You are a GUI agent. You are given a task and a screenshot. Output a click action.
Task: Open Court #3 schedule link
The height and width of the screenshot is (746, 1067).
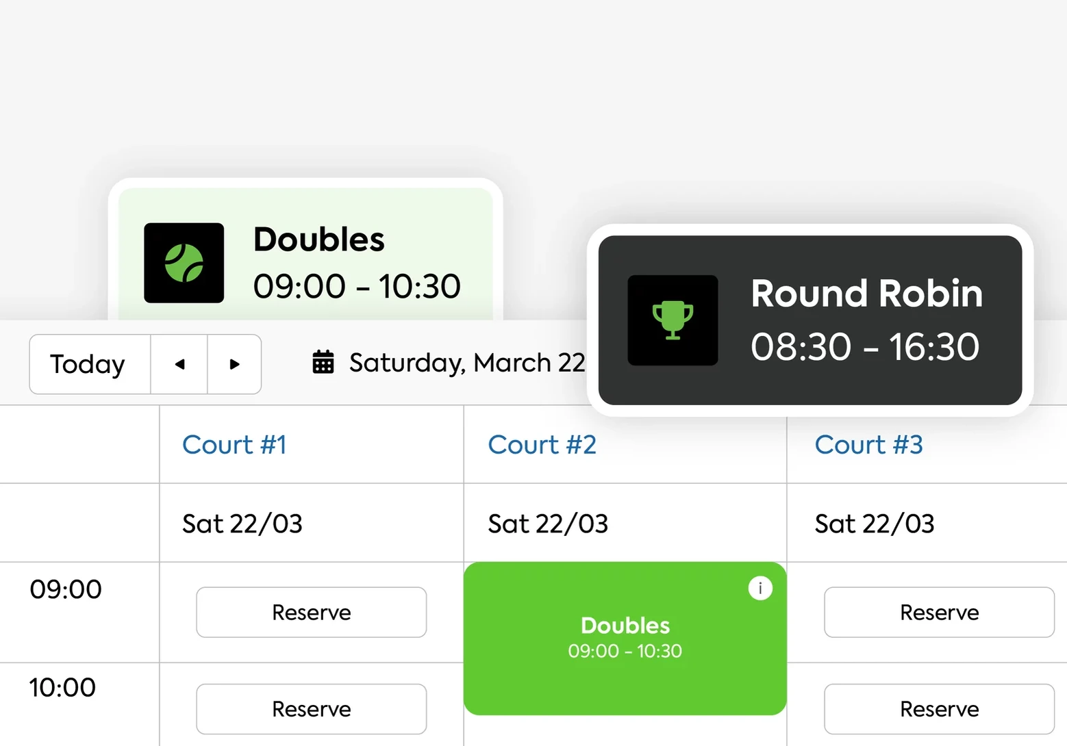[868, 445]
